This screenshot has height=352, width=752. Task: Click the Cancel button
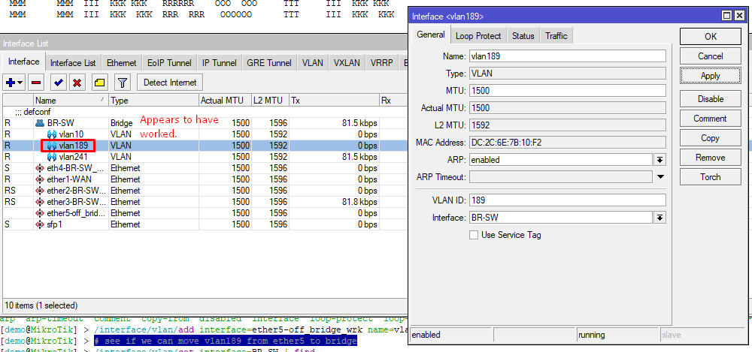(711, 56)
